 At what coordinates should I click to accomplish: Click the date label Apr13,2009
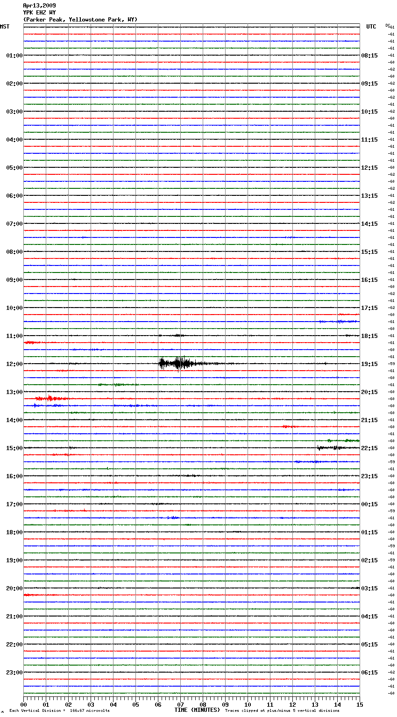39,6
